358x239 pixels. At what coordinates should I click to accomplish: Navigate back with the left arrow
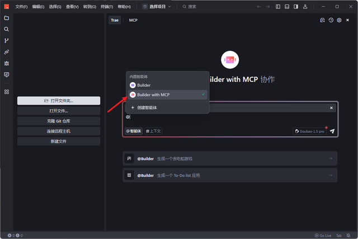coord(259,7)
